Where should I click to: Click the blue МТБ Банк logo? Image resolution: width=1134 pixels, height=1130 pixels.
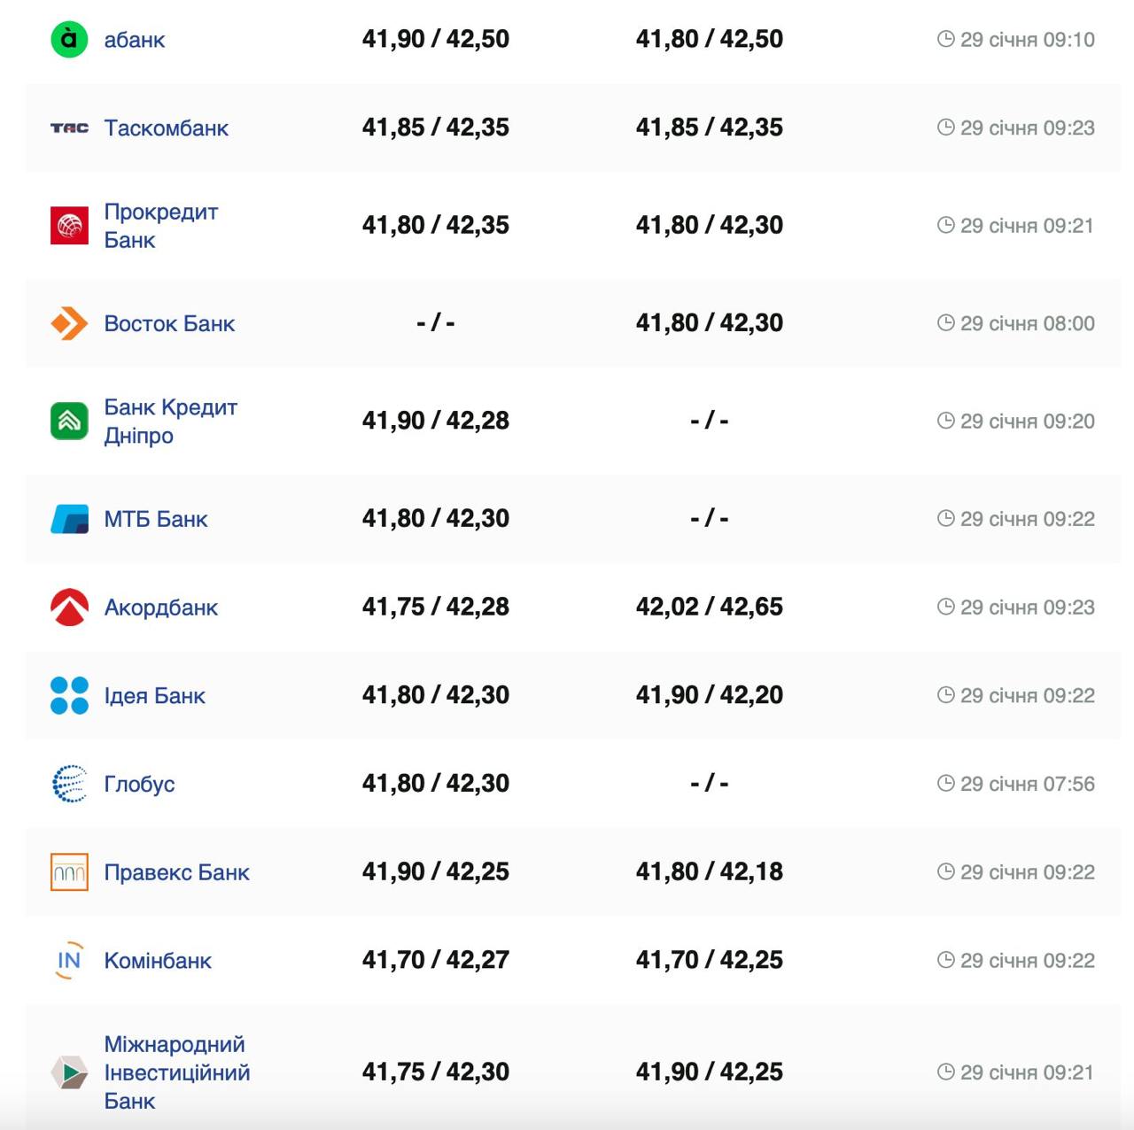click(x=69, y=519)
